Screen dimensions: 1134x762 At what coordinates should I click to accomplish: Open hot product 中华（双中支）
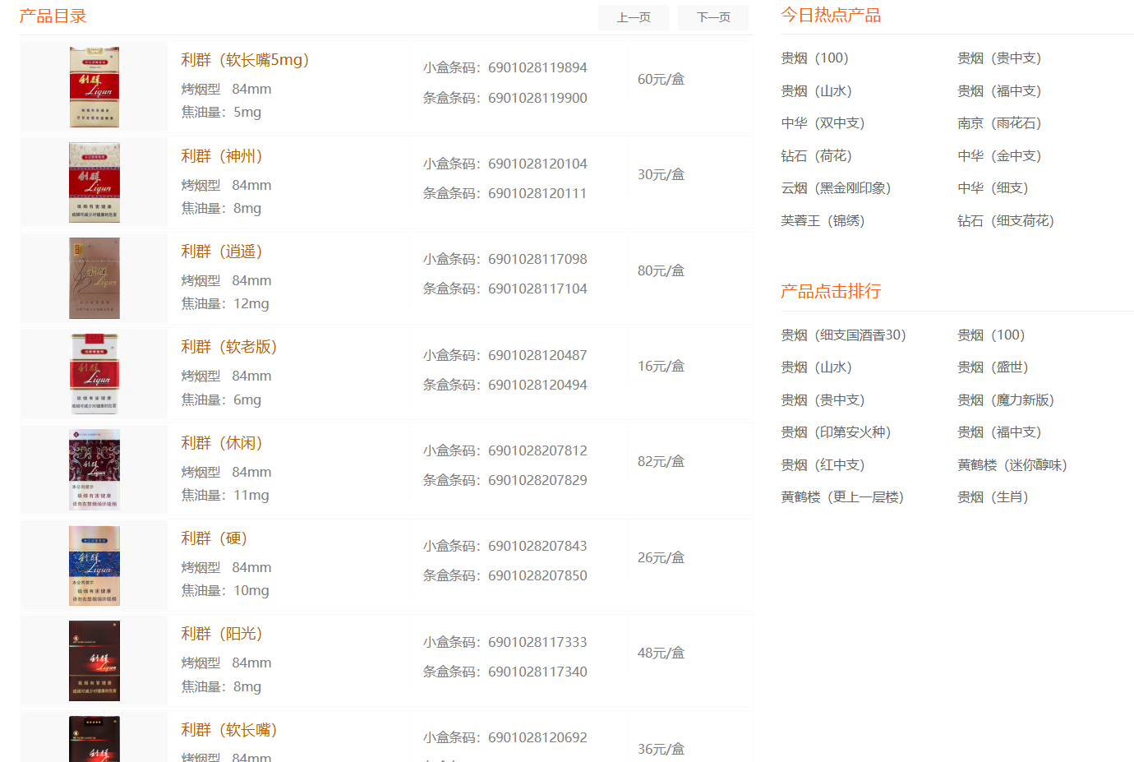click(x=823, y=123)
